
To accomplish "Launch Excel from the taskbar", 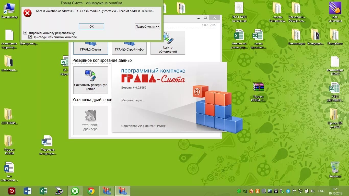I will 43,191.
